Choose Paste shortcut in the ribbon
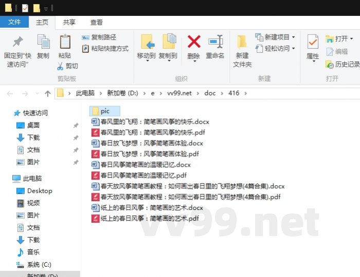The image size is (360, 277). pos(105,49)
